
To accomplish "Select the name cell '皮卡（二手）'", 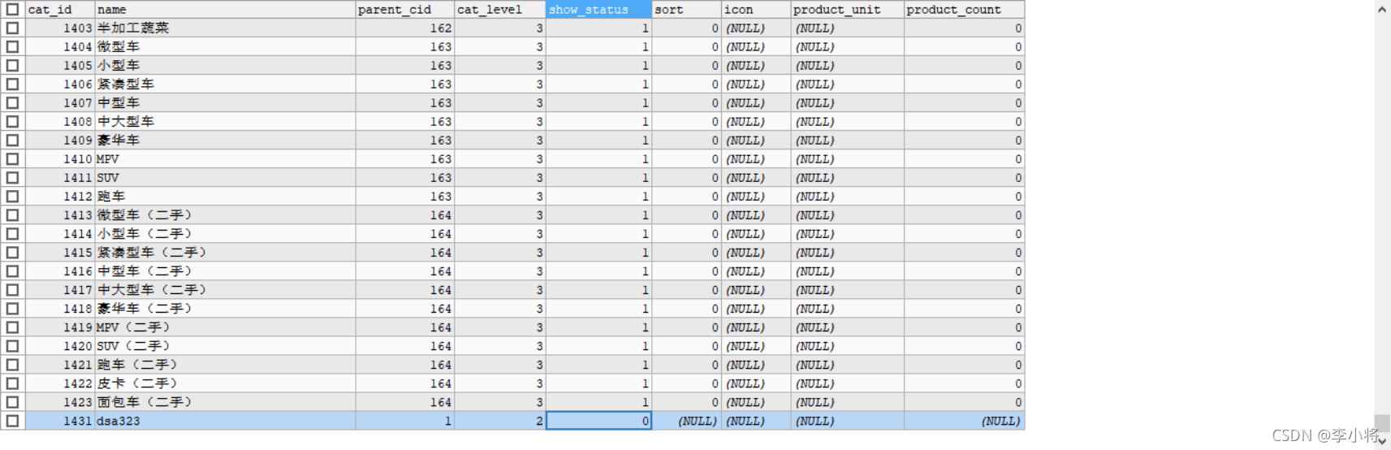I will pos(225,383).
